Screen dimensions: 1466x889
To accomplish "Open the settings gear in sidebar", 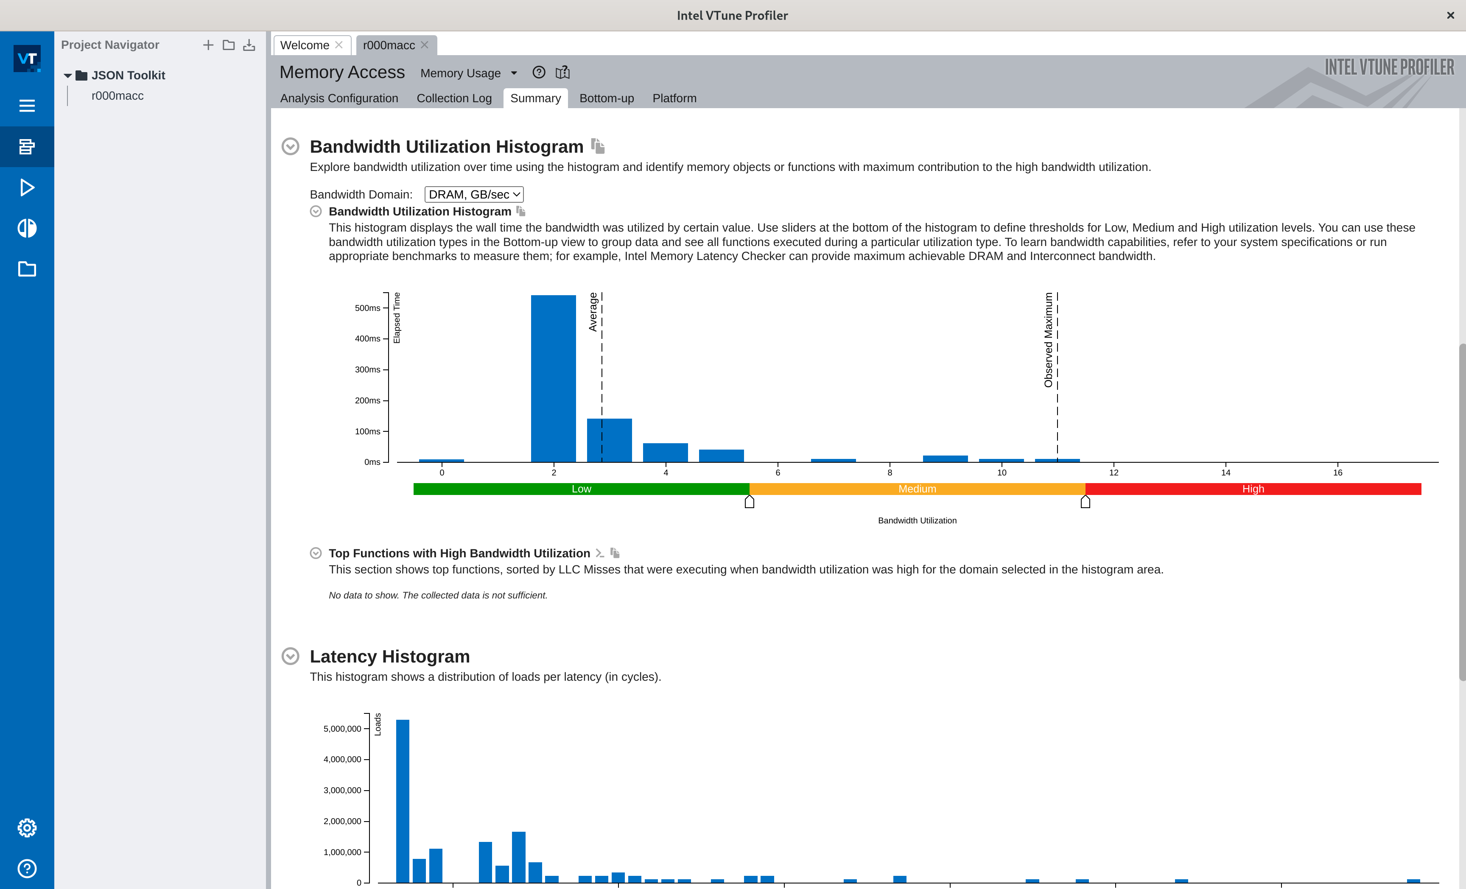I will 27,827.
